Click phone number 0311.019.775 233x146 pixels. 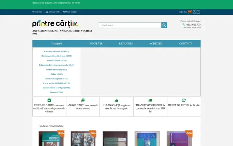(x=193, y=25)
